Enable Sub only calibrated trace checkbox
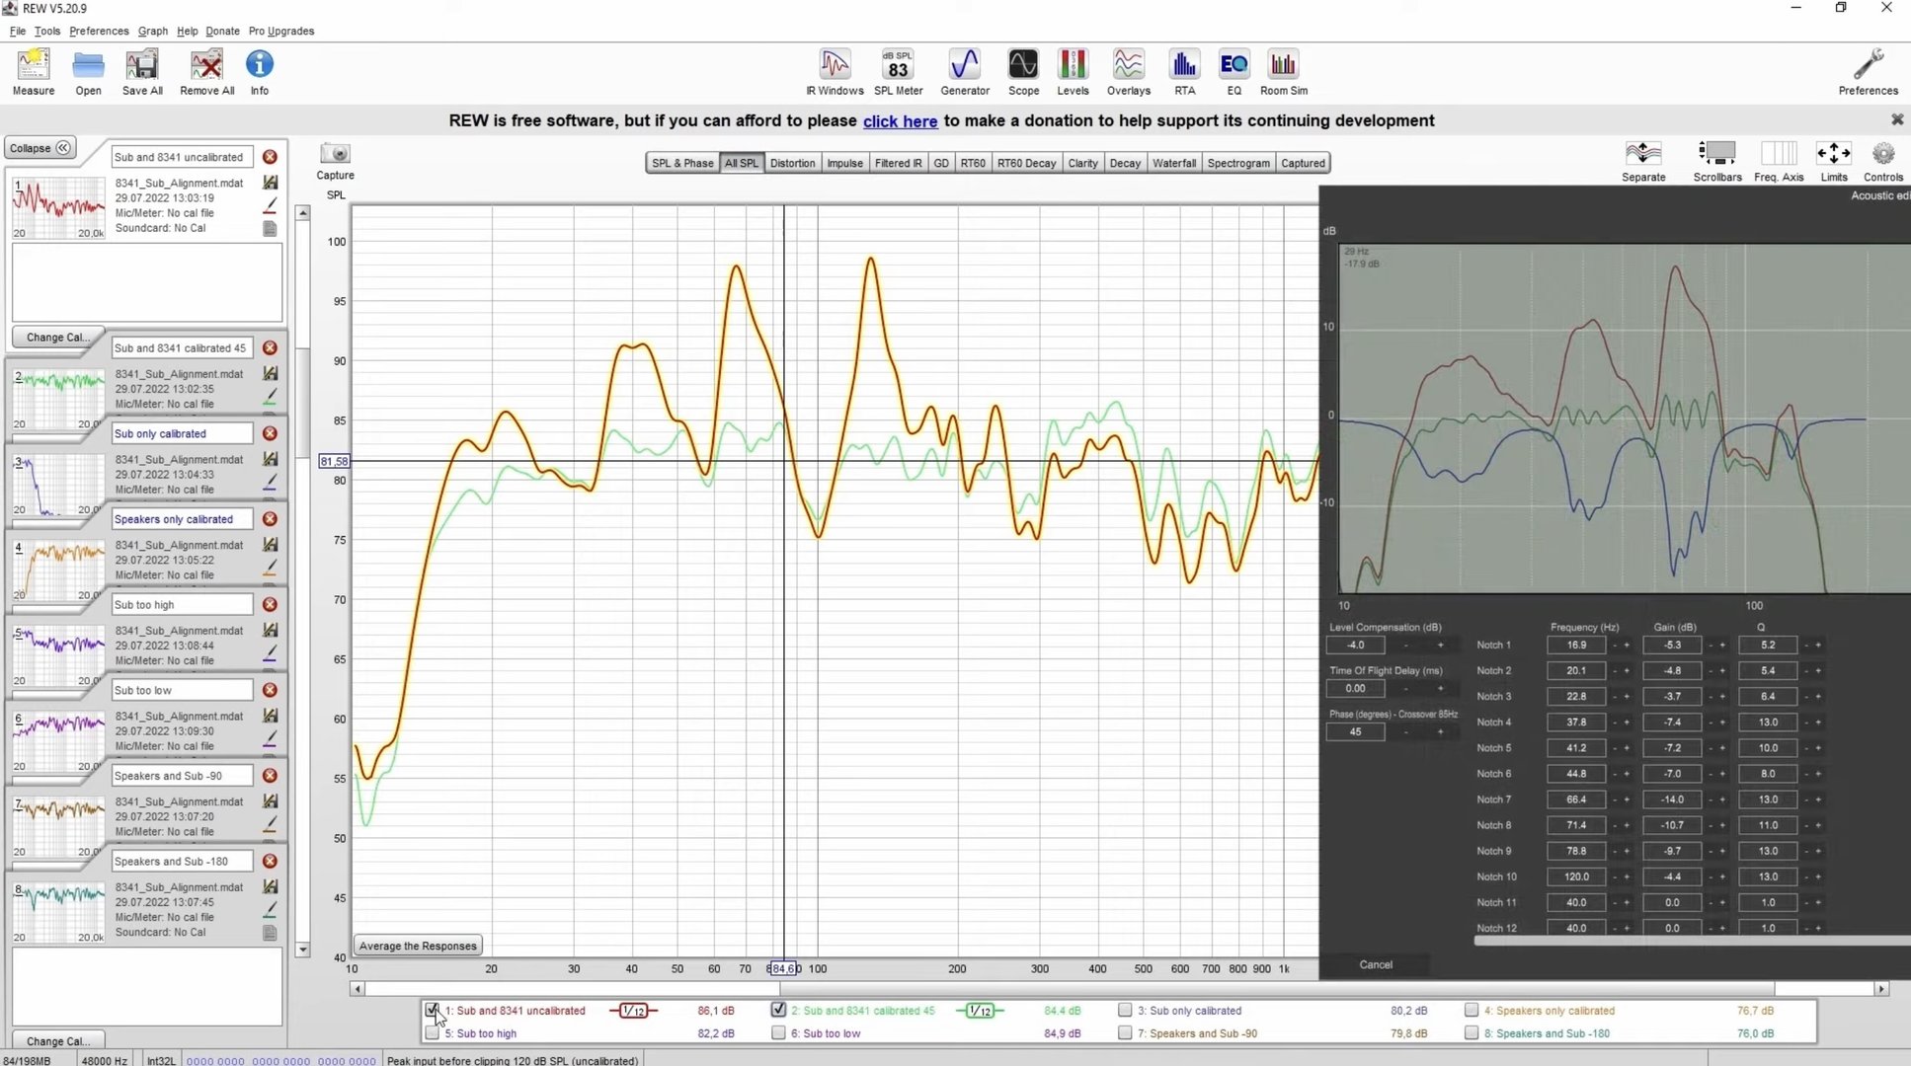Screen dimensions: 1911x1066 tap(1125, 1010)
